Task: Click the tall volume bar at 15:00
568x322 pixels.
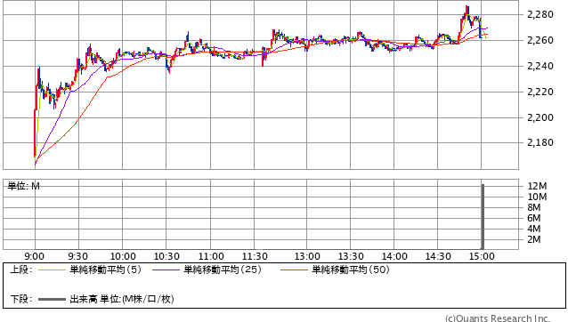Action: point(483,217)
